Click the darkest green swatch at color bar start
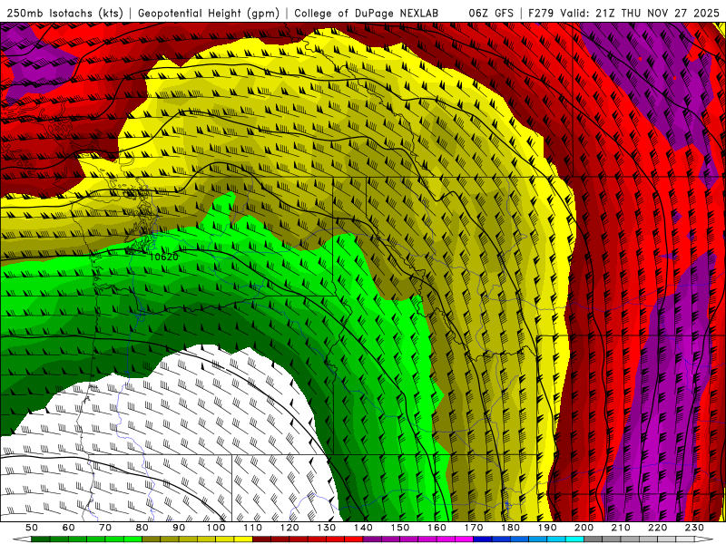Image resolution: width=726 pixels, height=544 pixels. (40, 539)
